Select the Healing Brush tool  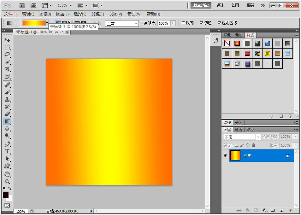(7, 85)
